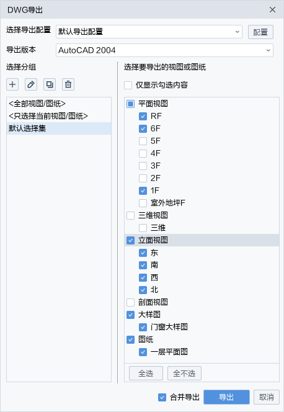Click the blue 导出 button
This screenshot has height=412, width=284.
tap(226, 397)
